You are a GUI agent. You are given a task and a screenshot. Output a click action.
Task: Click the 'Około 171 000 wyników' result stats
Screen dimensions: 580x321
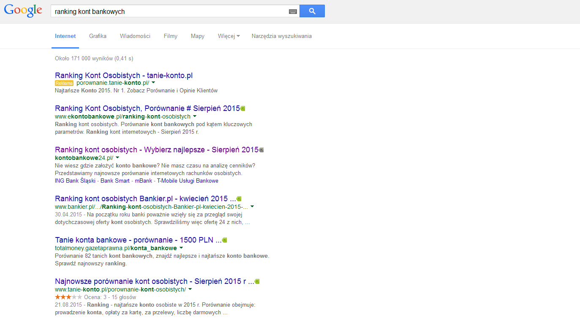pyautogui.click(x=94, y=59)
